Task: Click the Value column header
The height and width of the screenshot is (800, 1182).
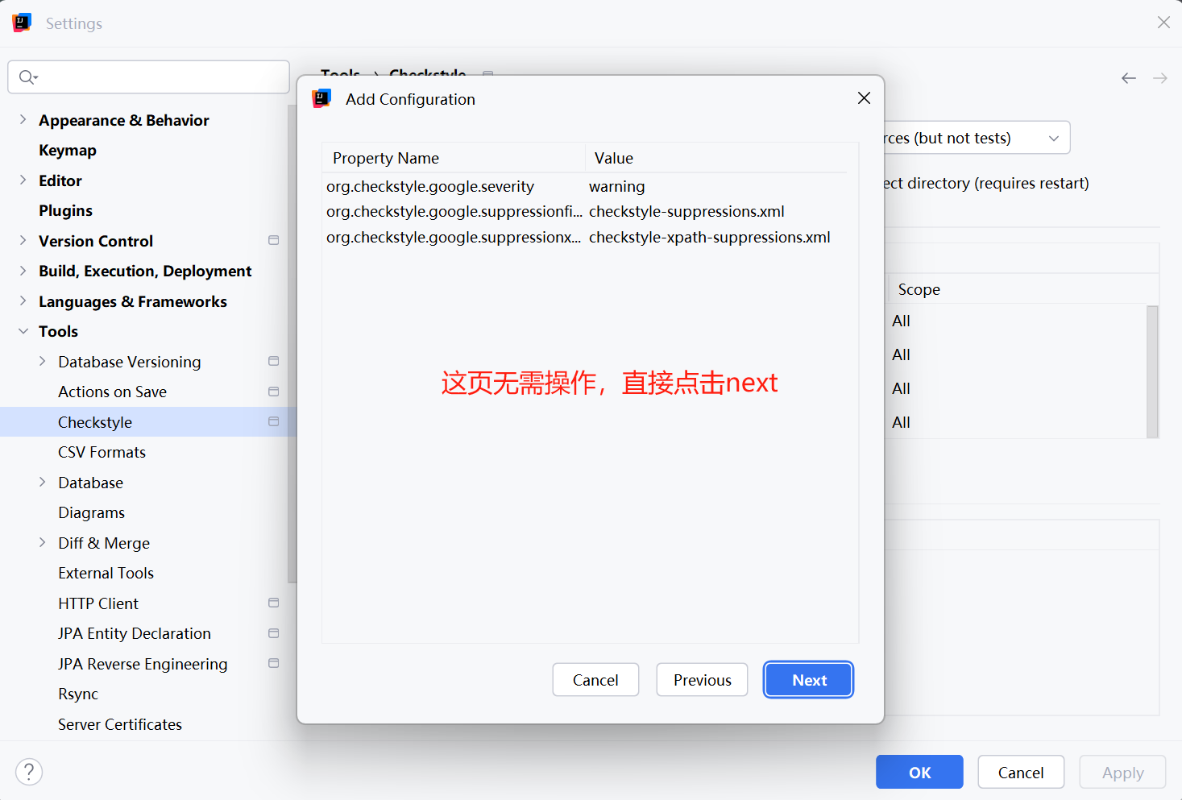Action: [x=716, y=158]
